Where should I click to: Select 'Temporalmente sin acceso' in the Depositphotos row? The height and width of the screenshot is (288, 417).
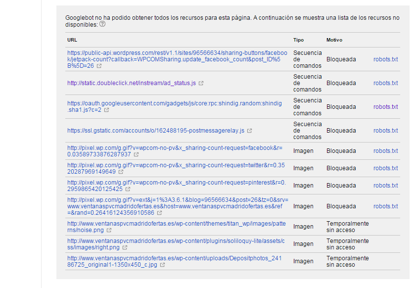click(x=348, y=261)
